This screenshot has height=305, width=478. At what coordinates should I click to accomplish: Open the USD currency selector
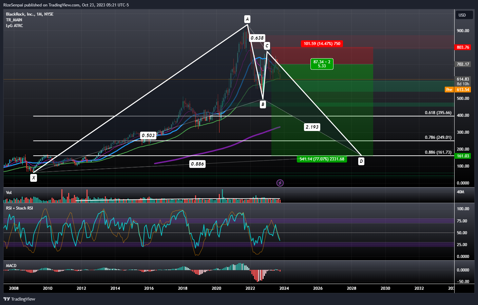pos(464,15)
